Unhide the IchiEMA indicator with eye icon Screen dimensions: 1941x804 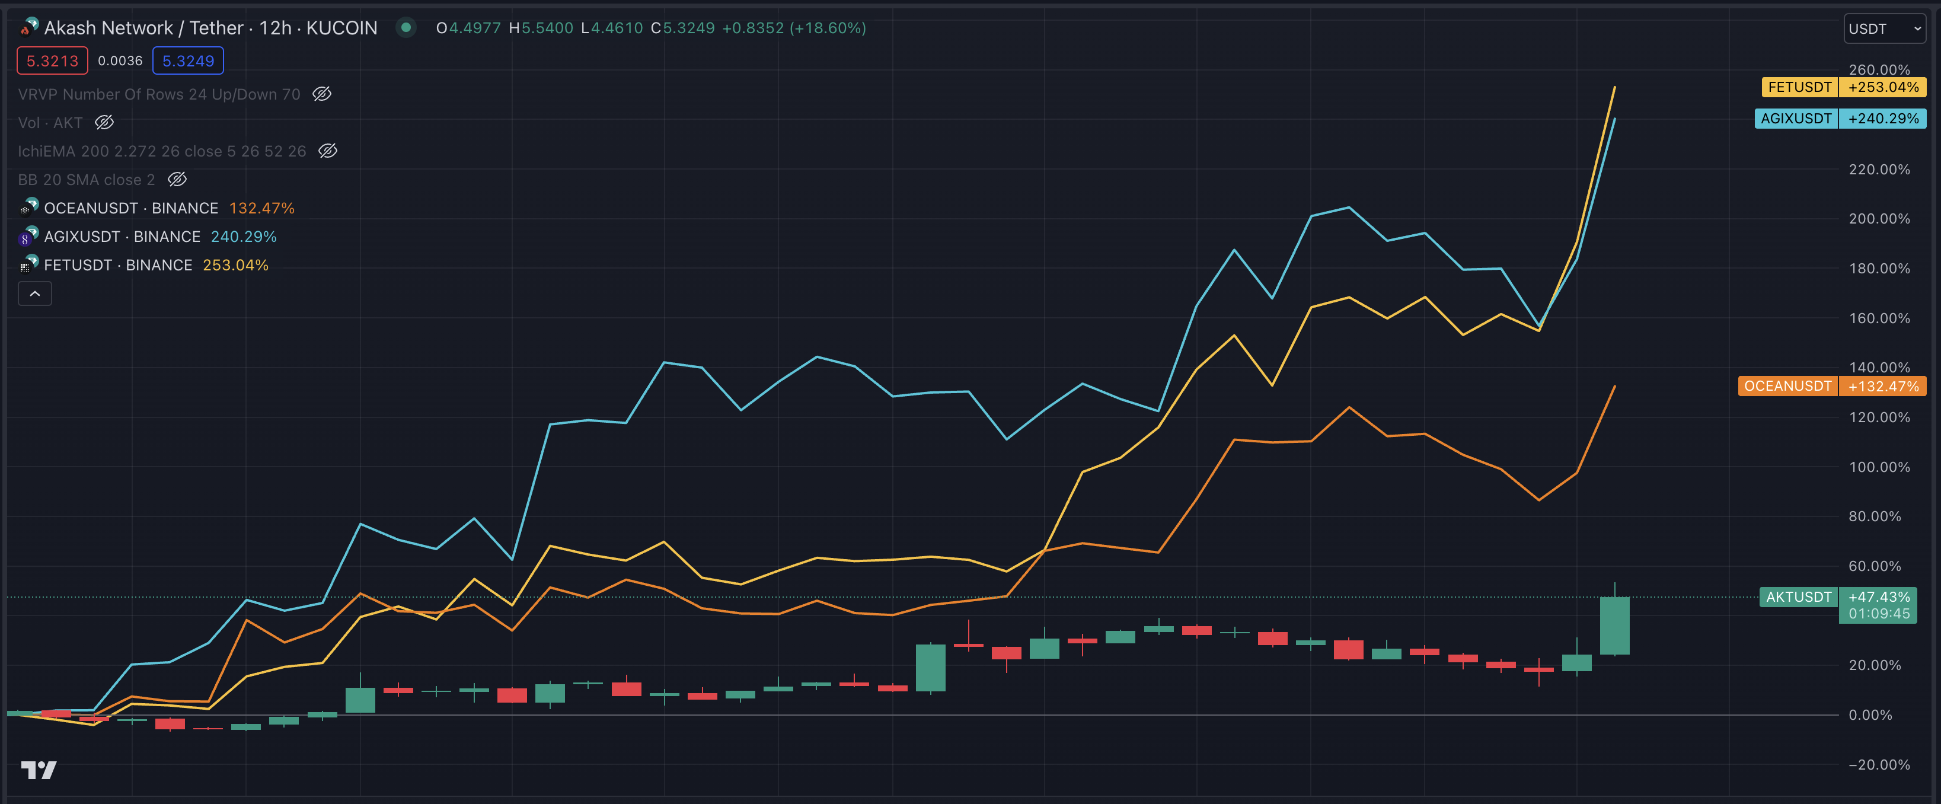point(328,151)
